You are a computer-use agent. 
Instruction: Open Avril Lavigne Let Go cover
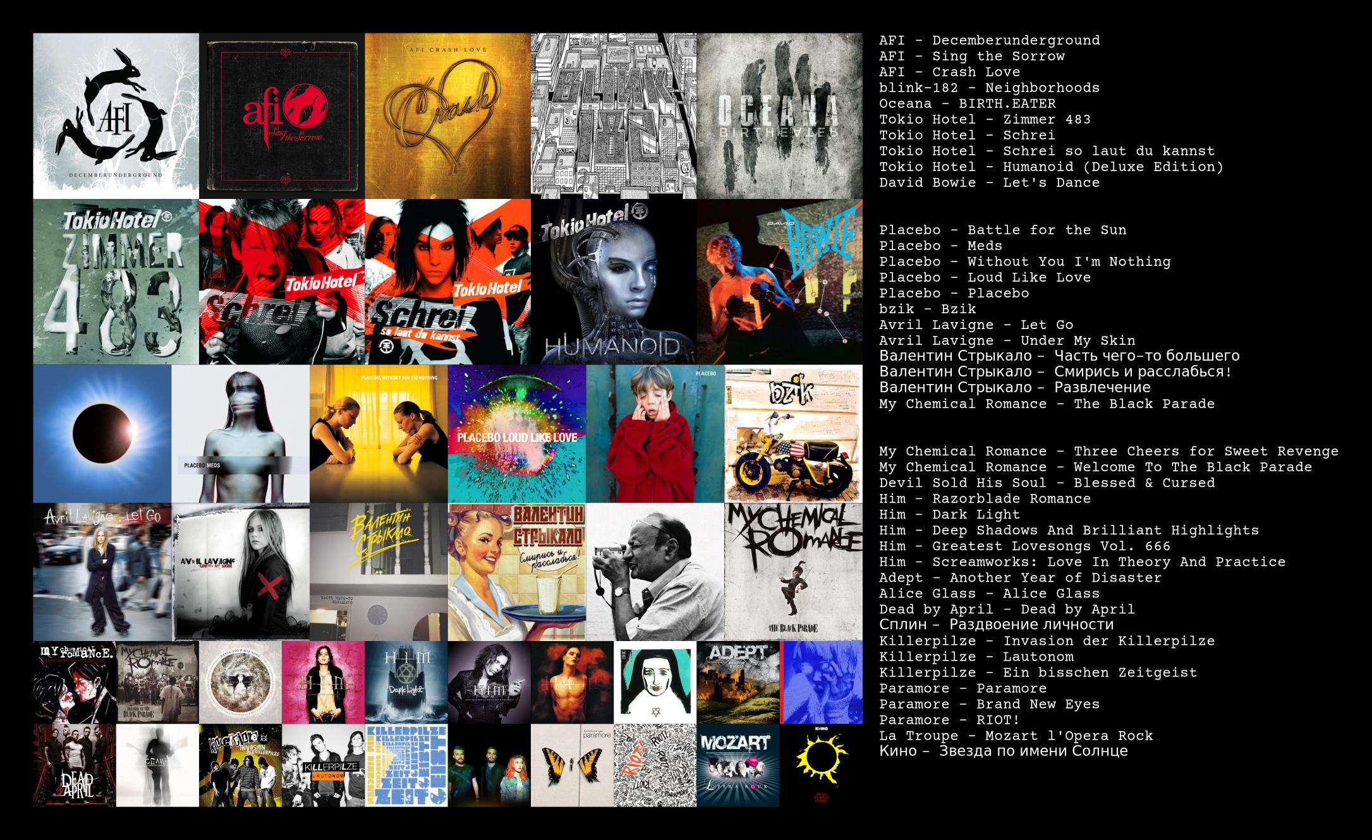(102, 572)
